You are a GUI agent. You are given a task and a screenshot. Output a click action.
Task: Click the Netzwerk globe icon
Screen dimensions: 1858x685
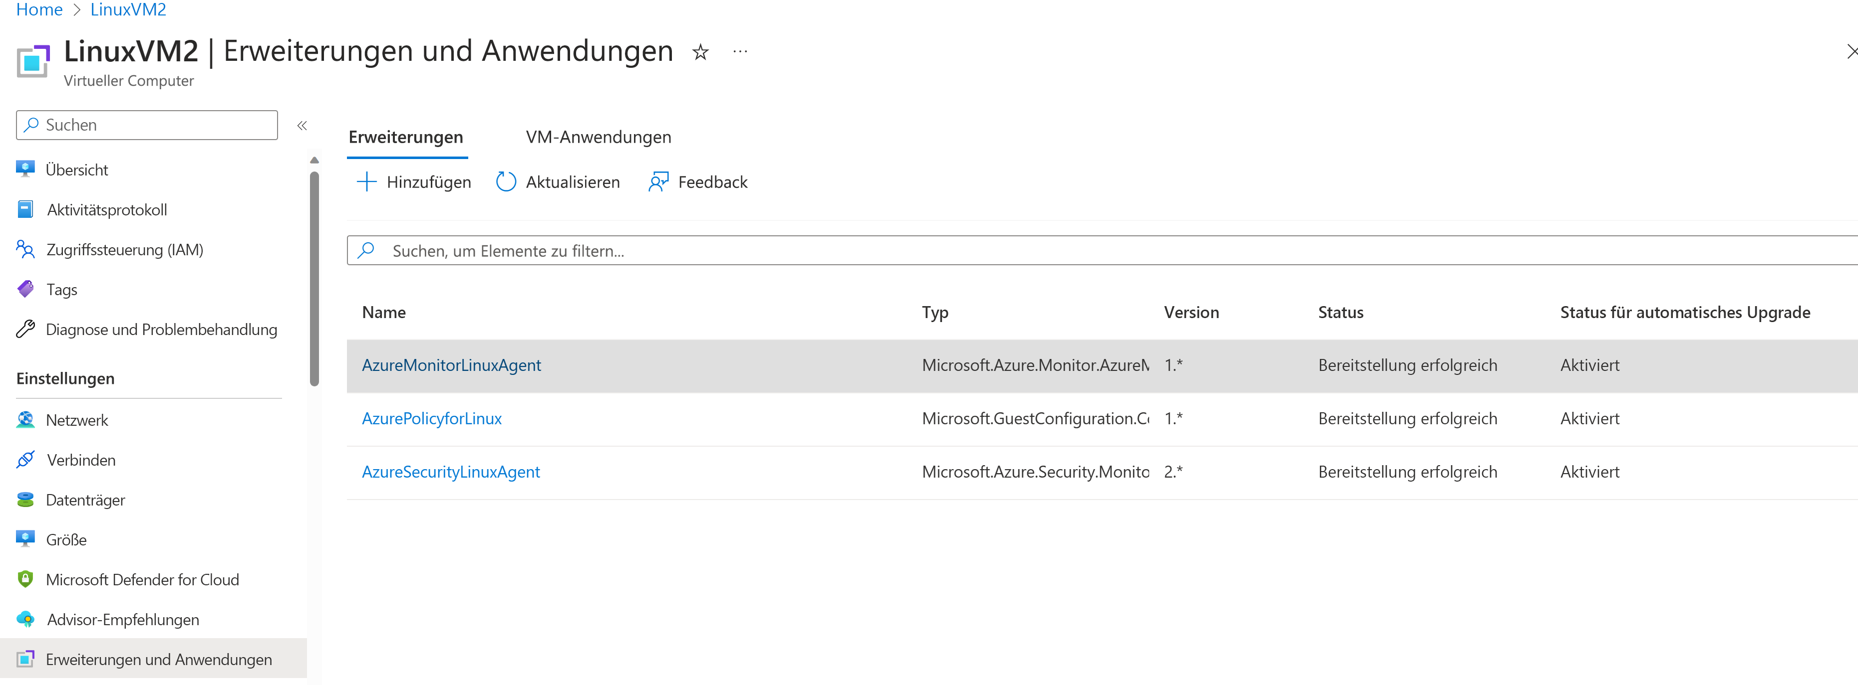point(25,419)
